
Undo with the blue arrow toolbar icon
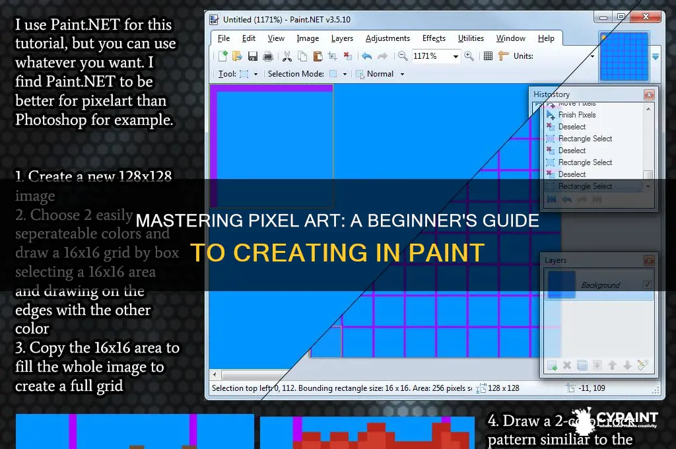point(366,56)
